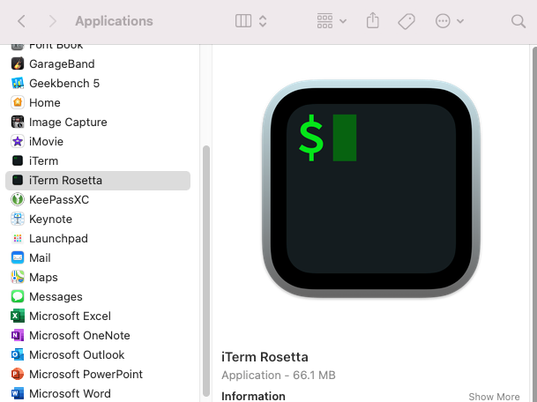Select the iTerm app icon
Screen dimensions: 537x402
point(18,160)
